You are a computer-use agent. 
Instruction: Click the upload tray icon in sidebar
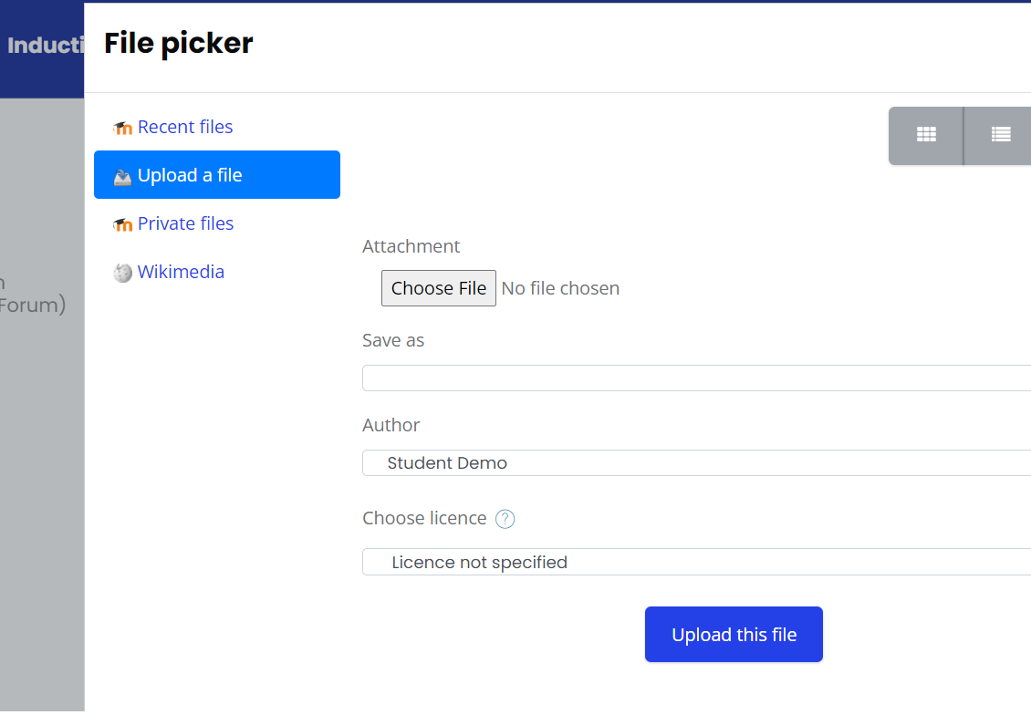pyautogui.click(x=122, y=177)
